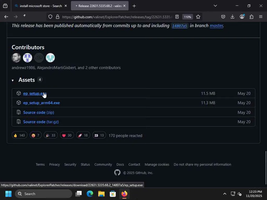Click Firefox icon on taskbar
The image size is (267, 200).
tap(124, 194)
